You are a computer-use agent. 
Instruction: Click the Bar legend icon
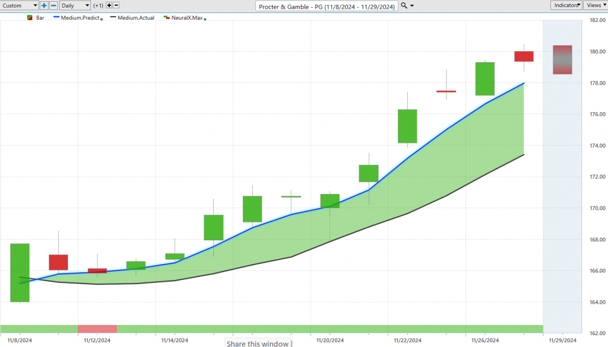click(30, 18)
